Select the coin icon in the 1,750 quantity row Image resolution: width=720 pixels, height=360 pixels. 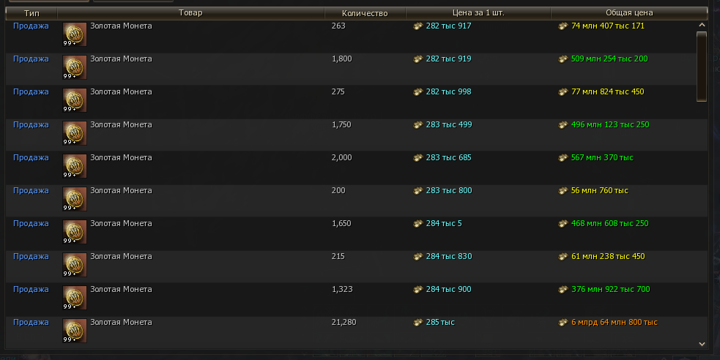pyautogui.click(x=75, y=133)
